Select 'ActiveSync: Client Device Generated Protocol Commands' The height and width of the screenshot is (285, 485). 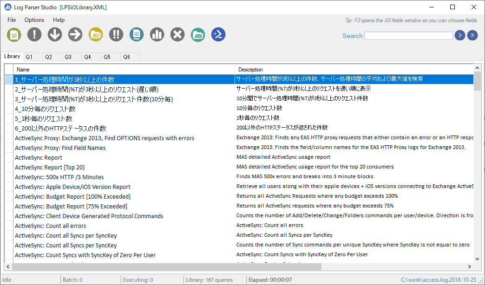coord(89,216)
